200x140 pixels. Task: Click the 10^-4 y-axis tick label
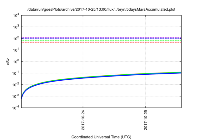click(x=16, y=108)
